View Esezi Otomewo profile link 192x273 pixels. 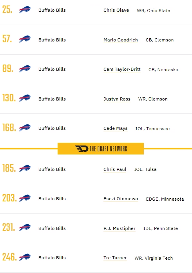click(121, 199)
